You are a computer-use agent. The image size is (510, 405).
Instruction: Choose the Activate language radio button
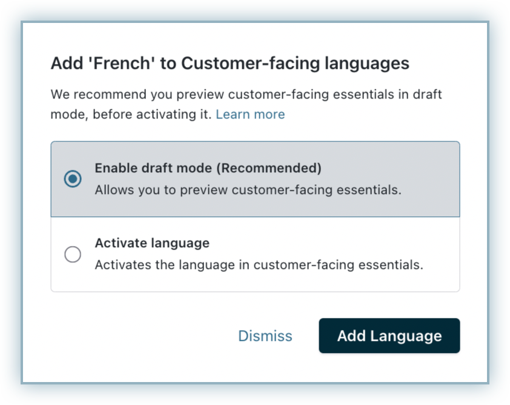click(x=73, y=254)
